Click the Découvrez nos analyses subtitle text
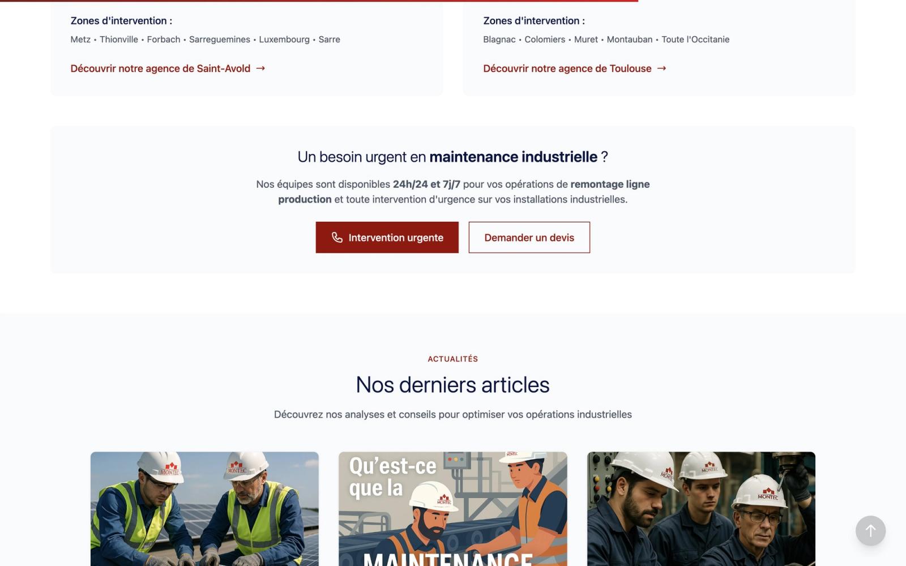The height and width of the screenshot is (566, 906). [453, 414]
